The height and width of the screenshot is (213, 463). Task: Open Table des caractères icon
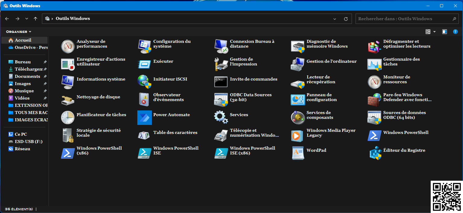coord(144,135)
